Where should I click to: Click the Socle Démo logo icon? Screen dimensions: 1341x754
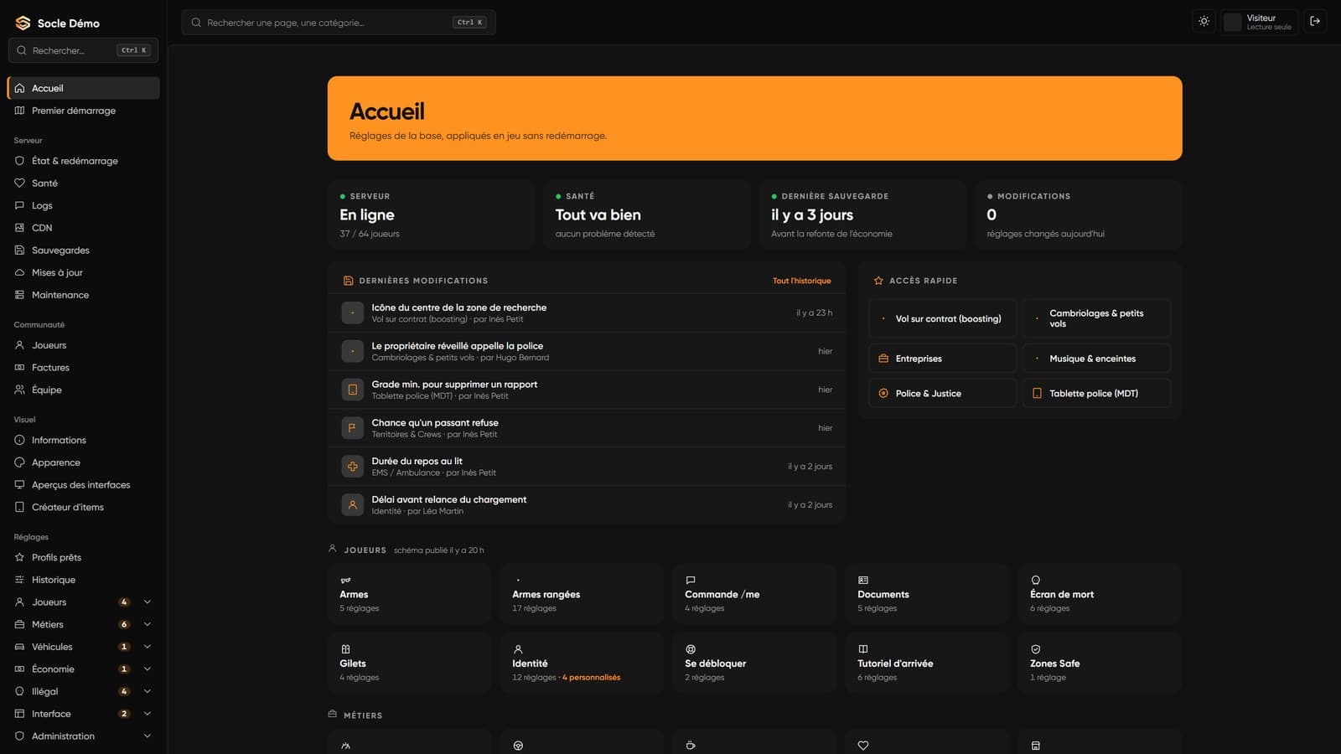[23, 23]
